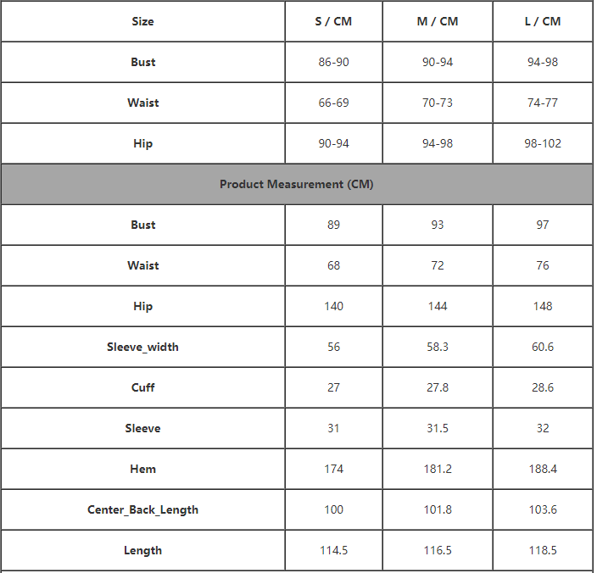The width and height of the screenshot is (597, 573).
Task: Click the 86-90 bust size cell
Action: [x=333, y=62]
